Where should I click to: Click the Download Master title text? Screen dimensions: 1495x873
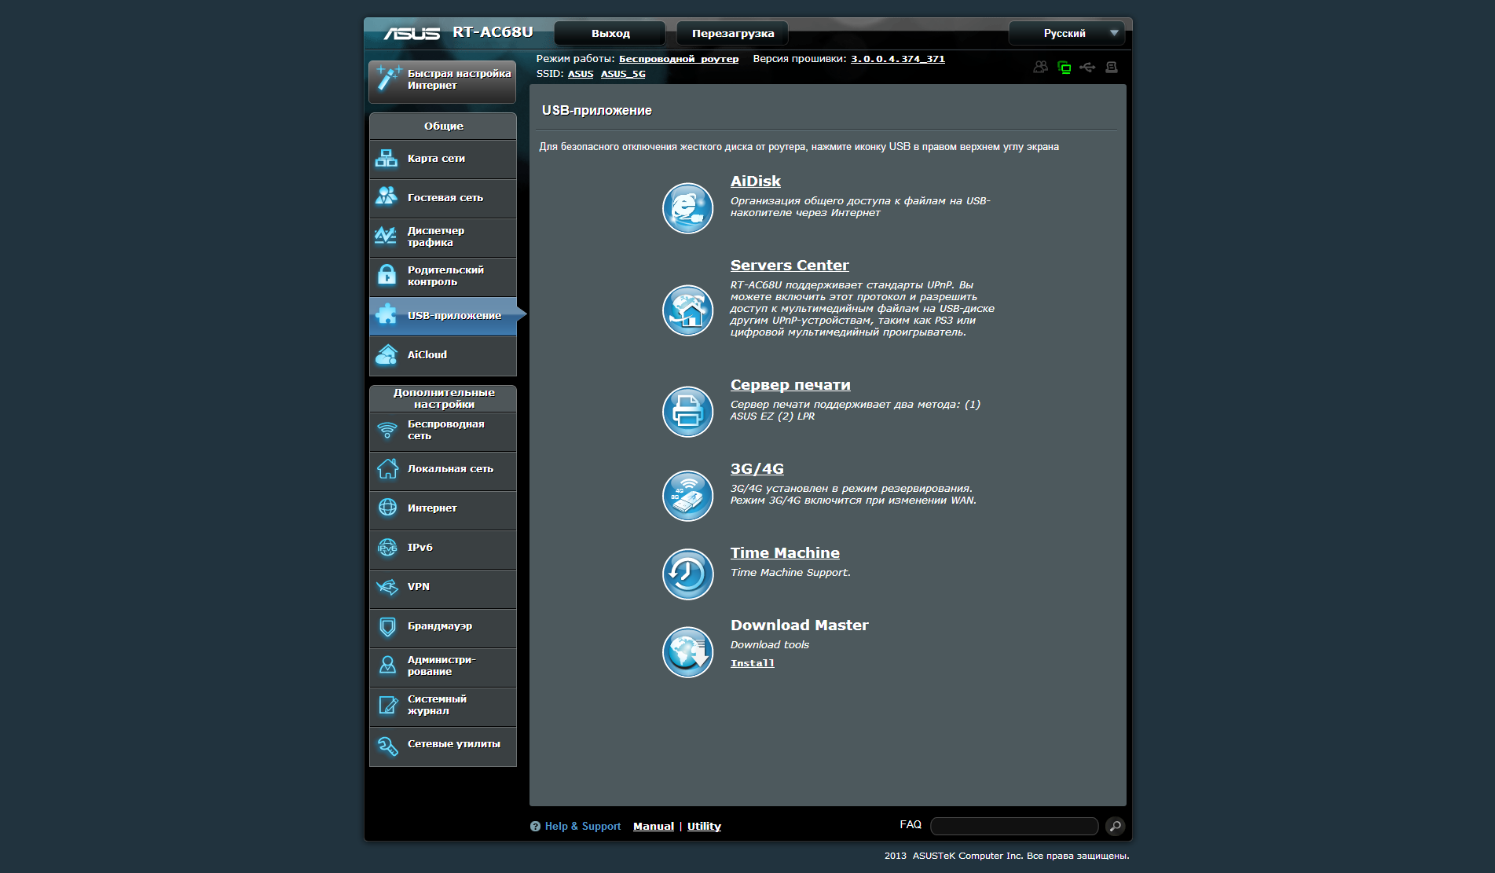(x=799, y=625)
